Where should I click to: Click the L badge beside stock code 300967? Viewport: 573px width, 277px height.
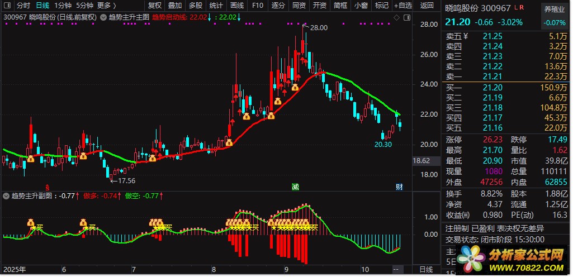(x=515, y=8)
